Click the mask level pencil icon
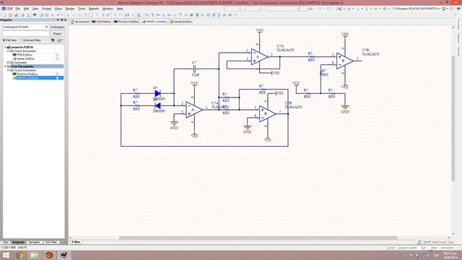 419,242
